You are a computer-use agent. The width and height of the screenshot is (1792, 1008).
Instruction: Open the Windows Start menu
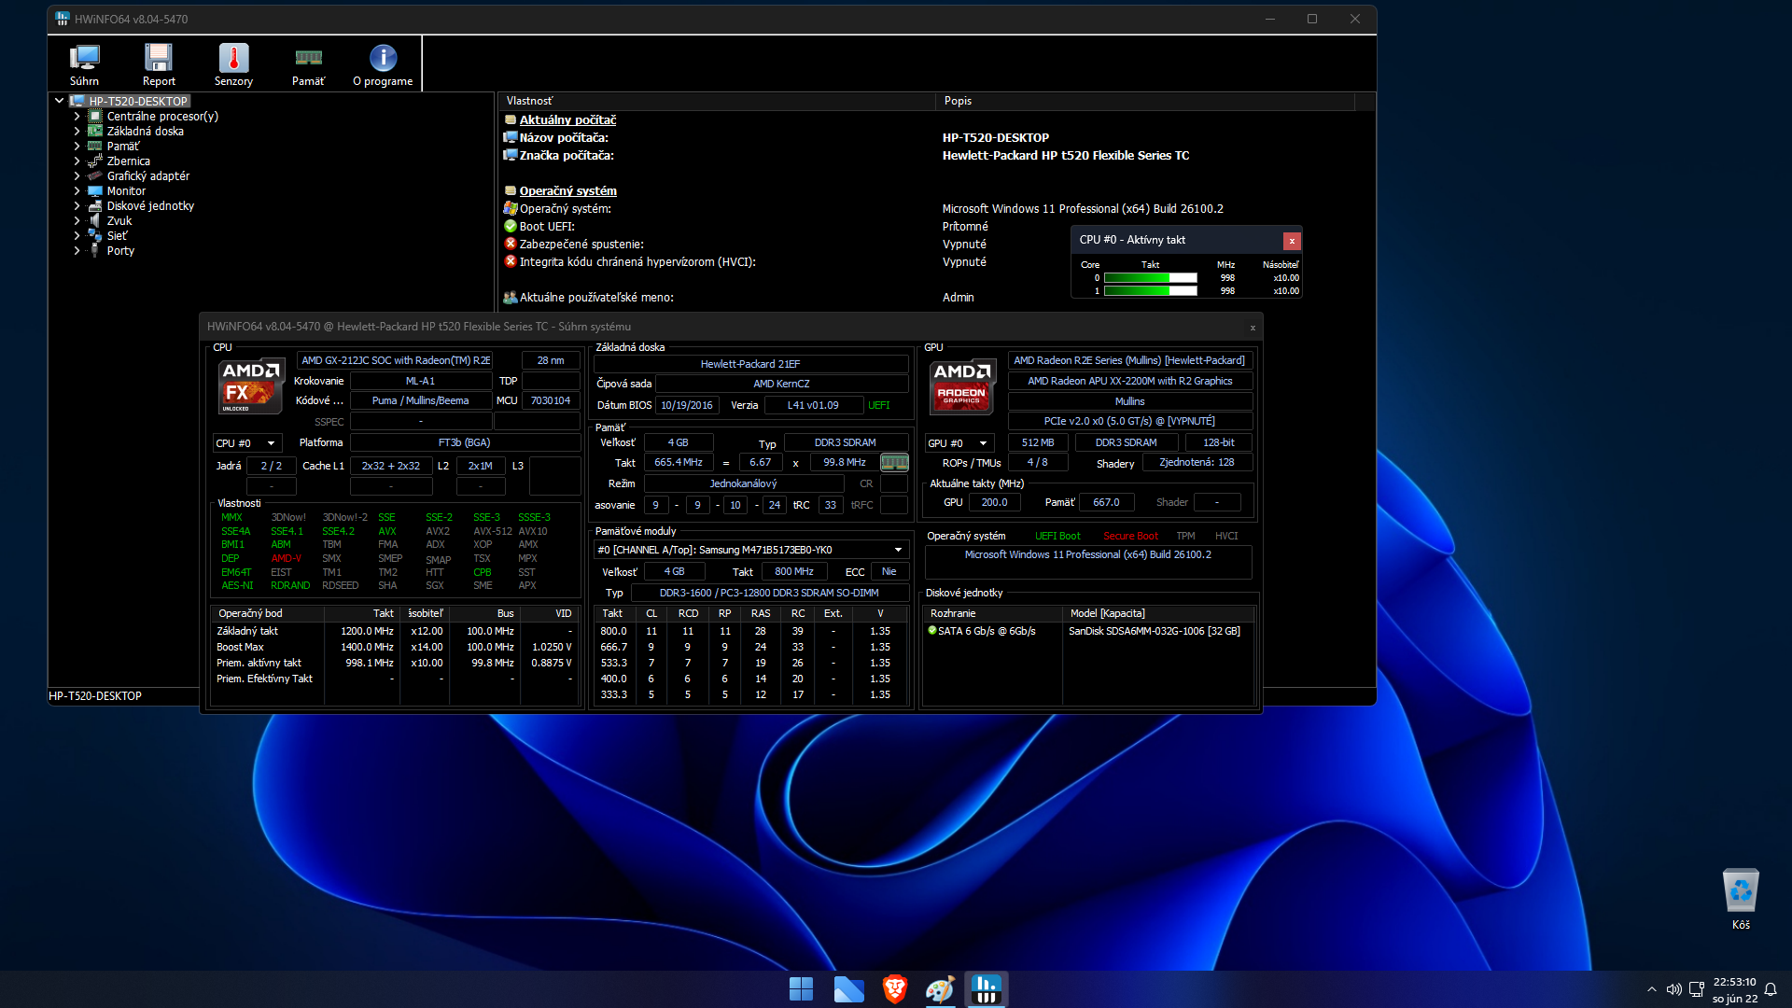pyautogui.click(x=801, y=989)
